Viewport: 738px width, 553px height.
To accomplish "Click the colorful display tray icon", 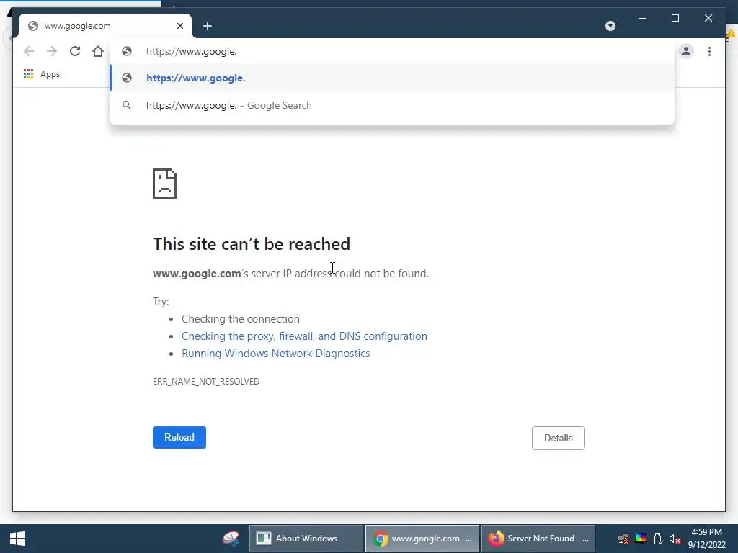I will (x=641, y=539).
